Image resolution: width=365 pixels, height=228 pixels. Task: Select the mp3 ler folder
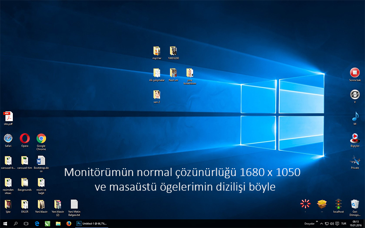pos(156,52)
